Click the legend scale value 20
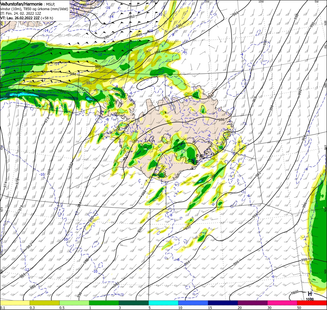The width and height of the screenshot is (327, 310). tap(240, 308)
